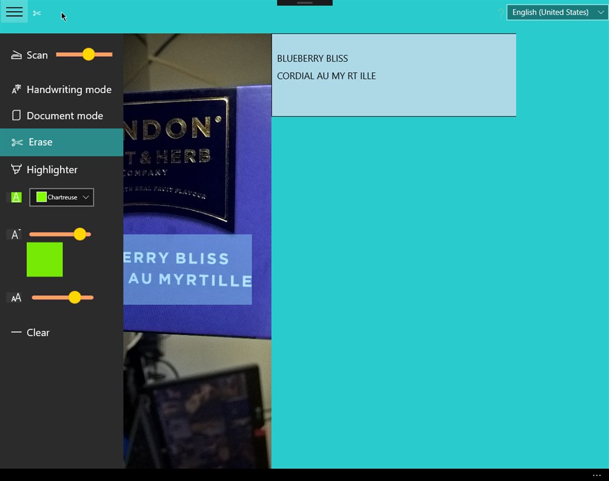Toggle the highlight color indicator button

[15, 197]
